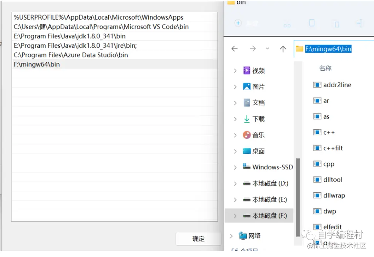The image size is (374, 257).
Task: Select the F:\mingw64\bin path entry in list
Action: [114, 64]
